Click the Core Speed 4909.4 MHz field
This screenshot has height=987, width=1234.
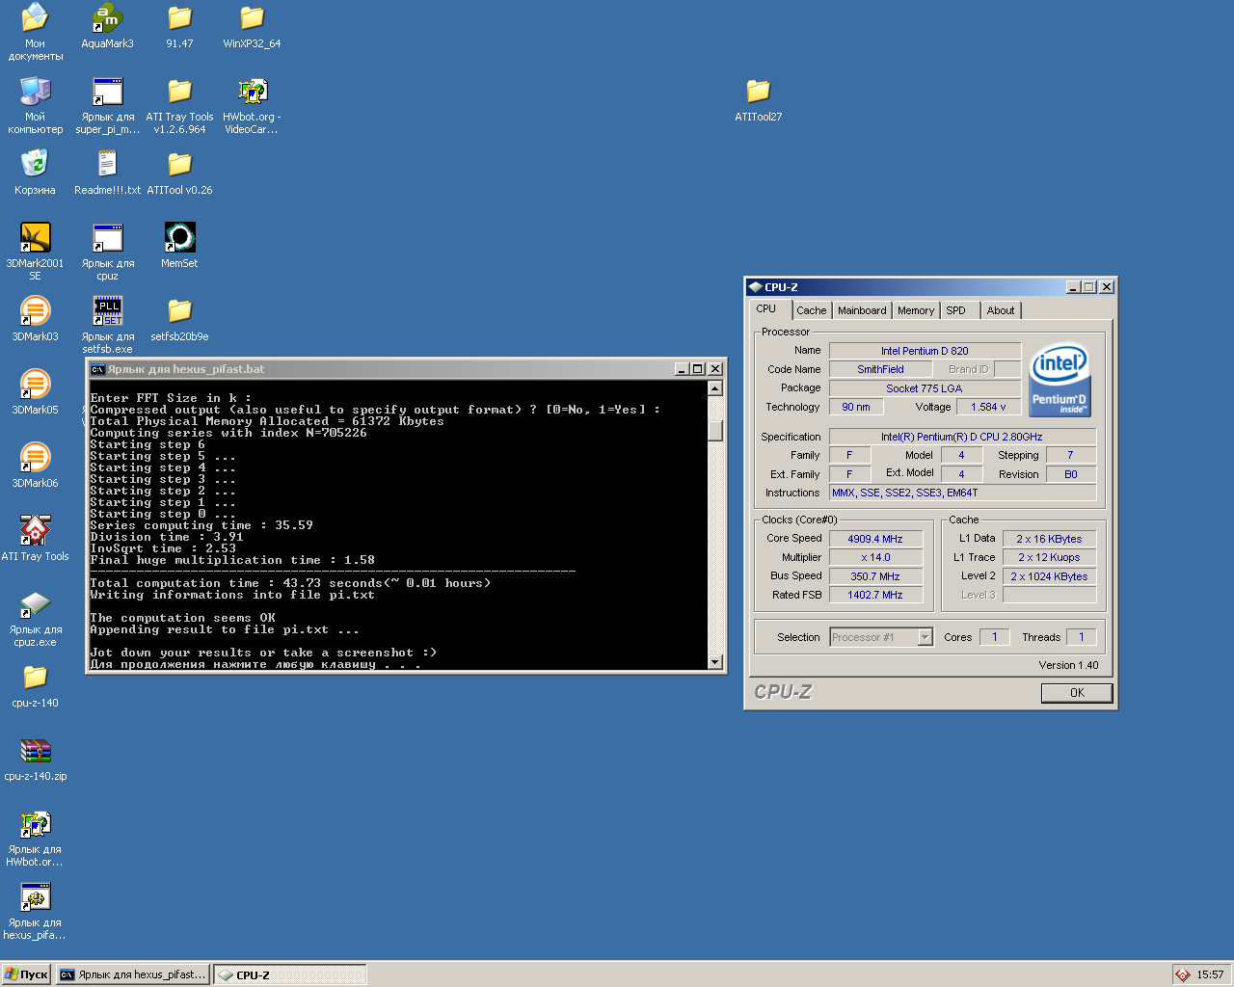(x=875, y=539)
